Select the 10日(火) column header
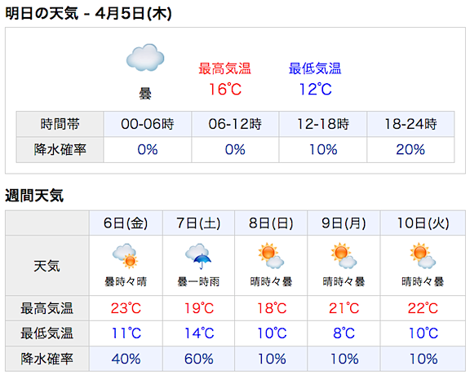The image size is (470, 375). (x=423, y=223)
